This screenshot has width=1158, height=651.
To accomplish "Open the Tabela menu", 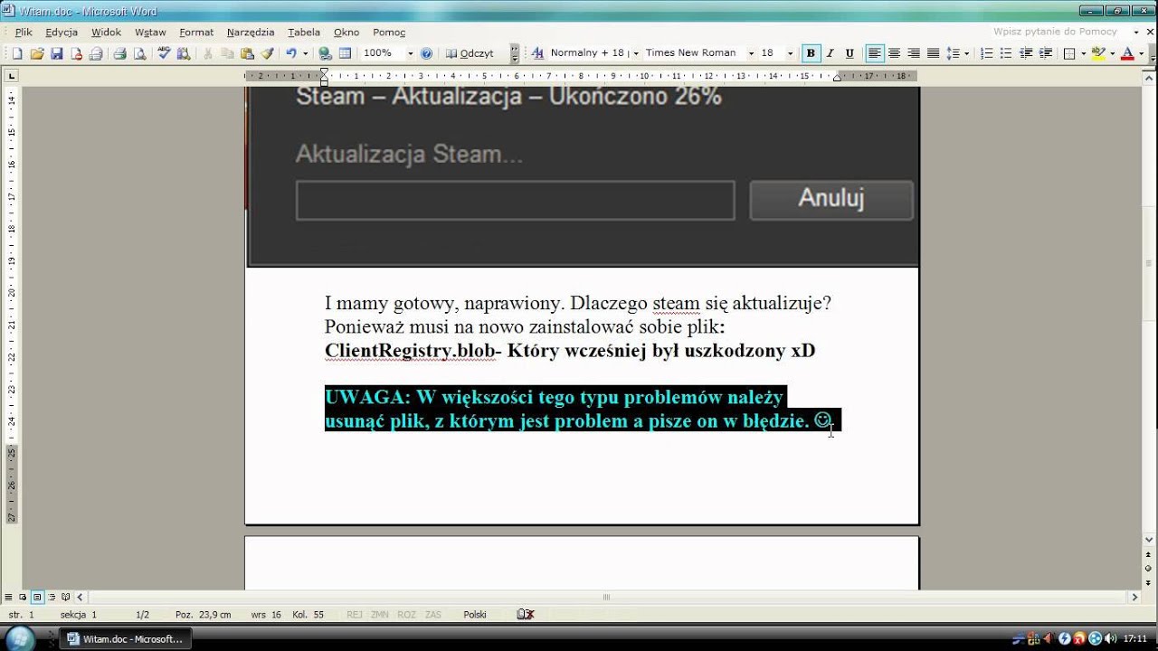I will pyautogui.click(x=304, y=32).
